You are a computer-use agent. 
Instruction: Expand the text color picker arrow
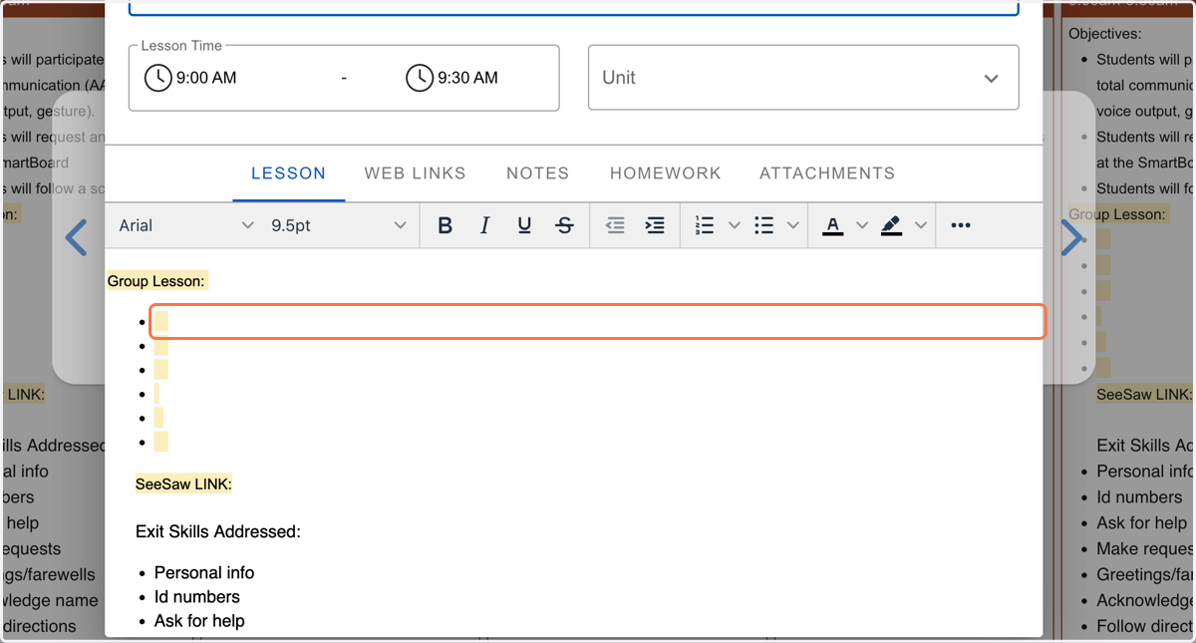tap(862, 225)
